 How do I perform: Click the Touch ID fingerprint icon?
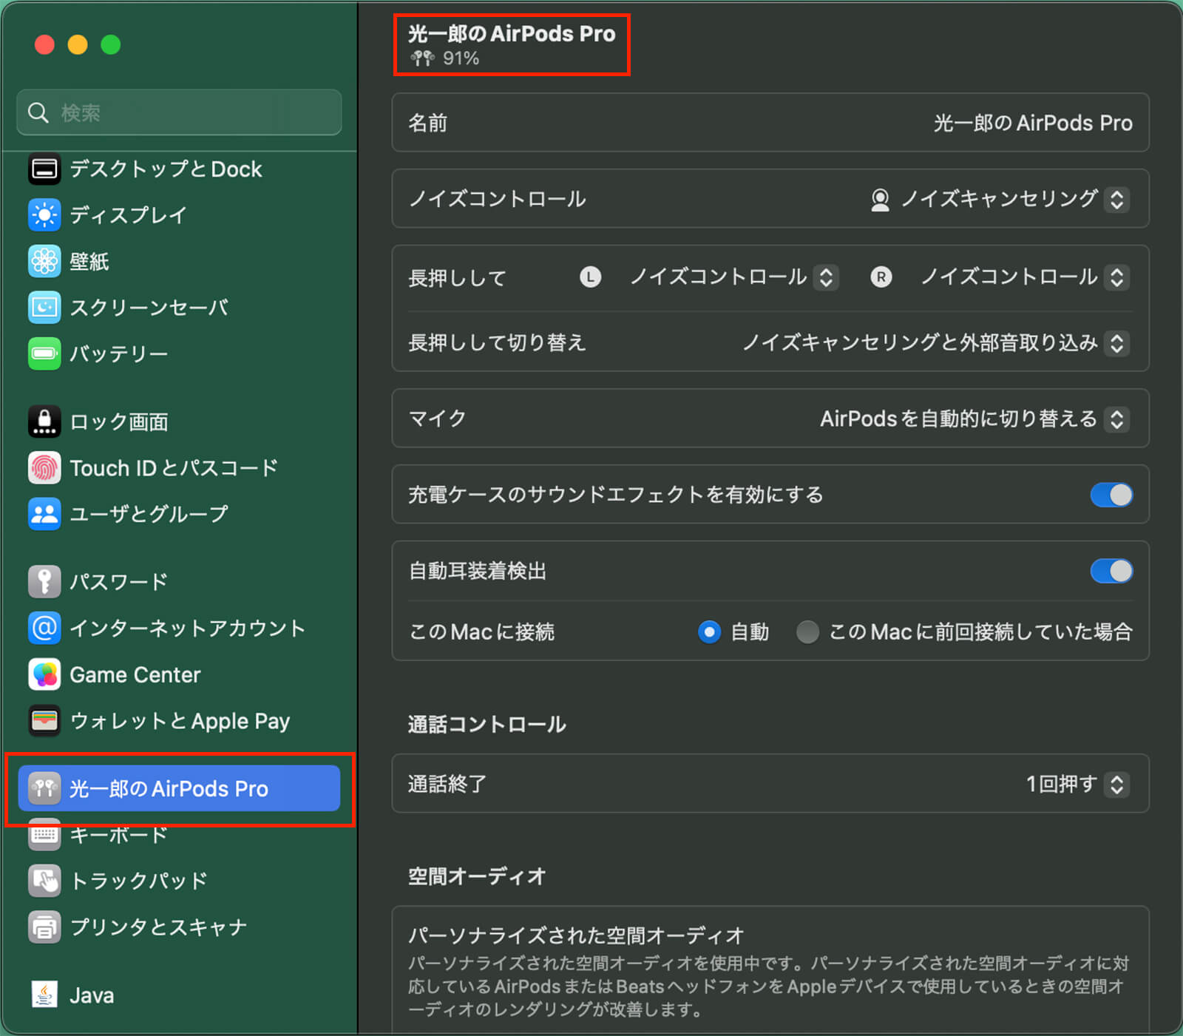coord(44,467)
